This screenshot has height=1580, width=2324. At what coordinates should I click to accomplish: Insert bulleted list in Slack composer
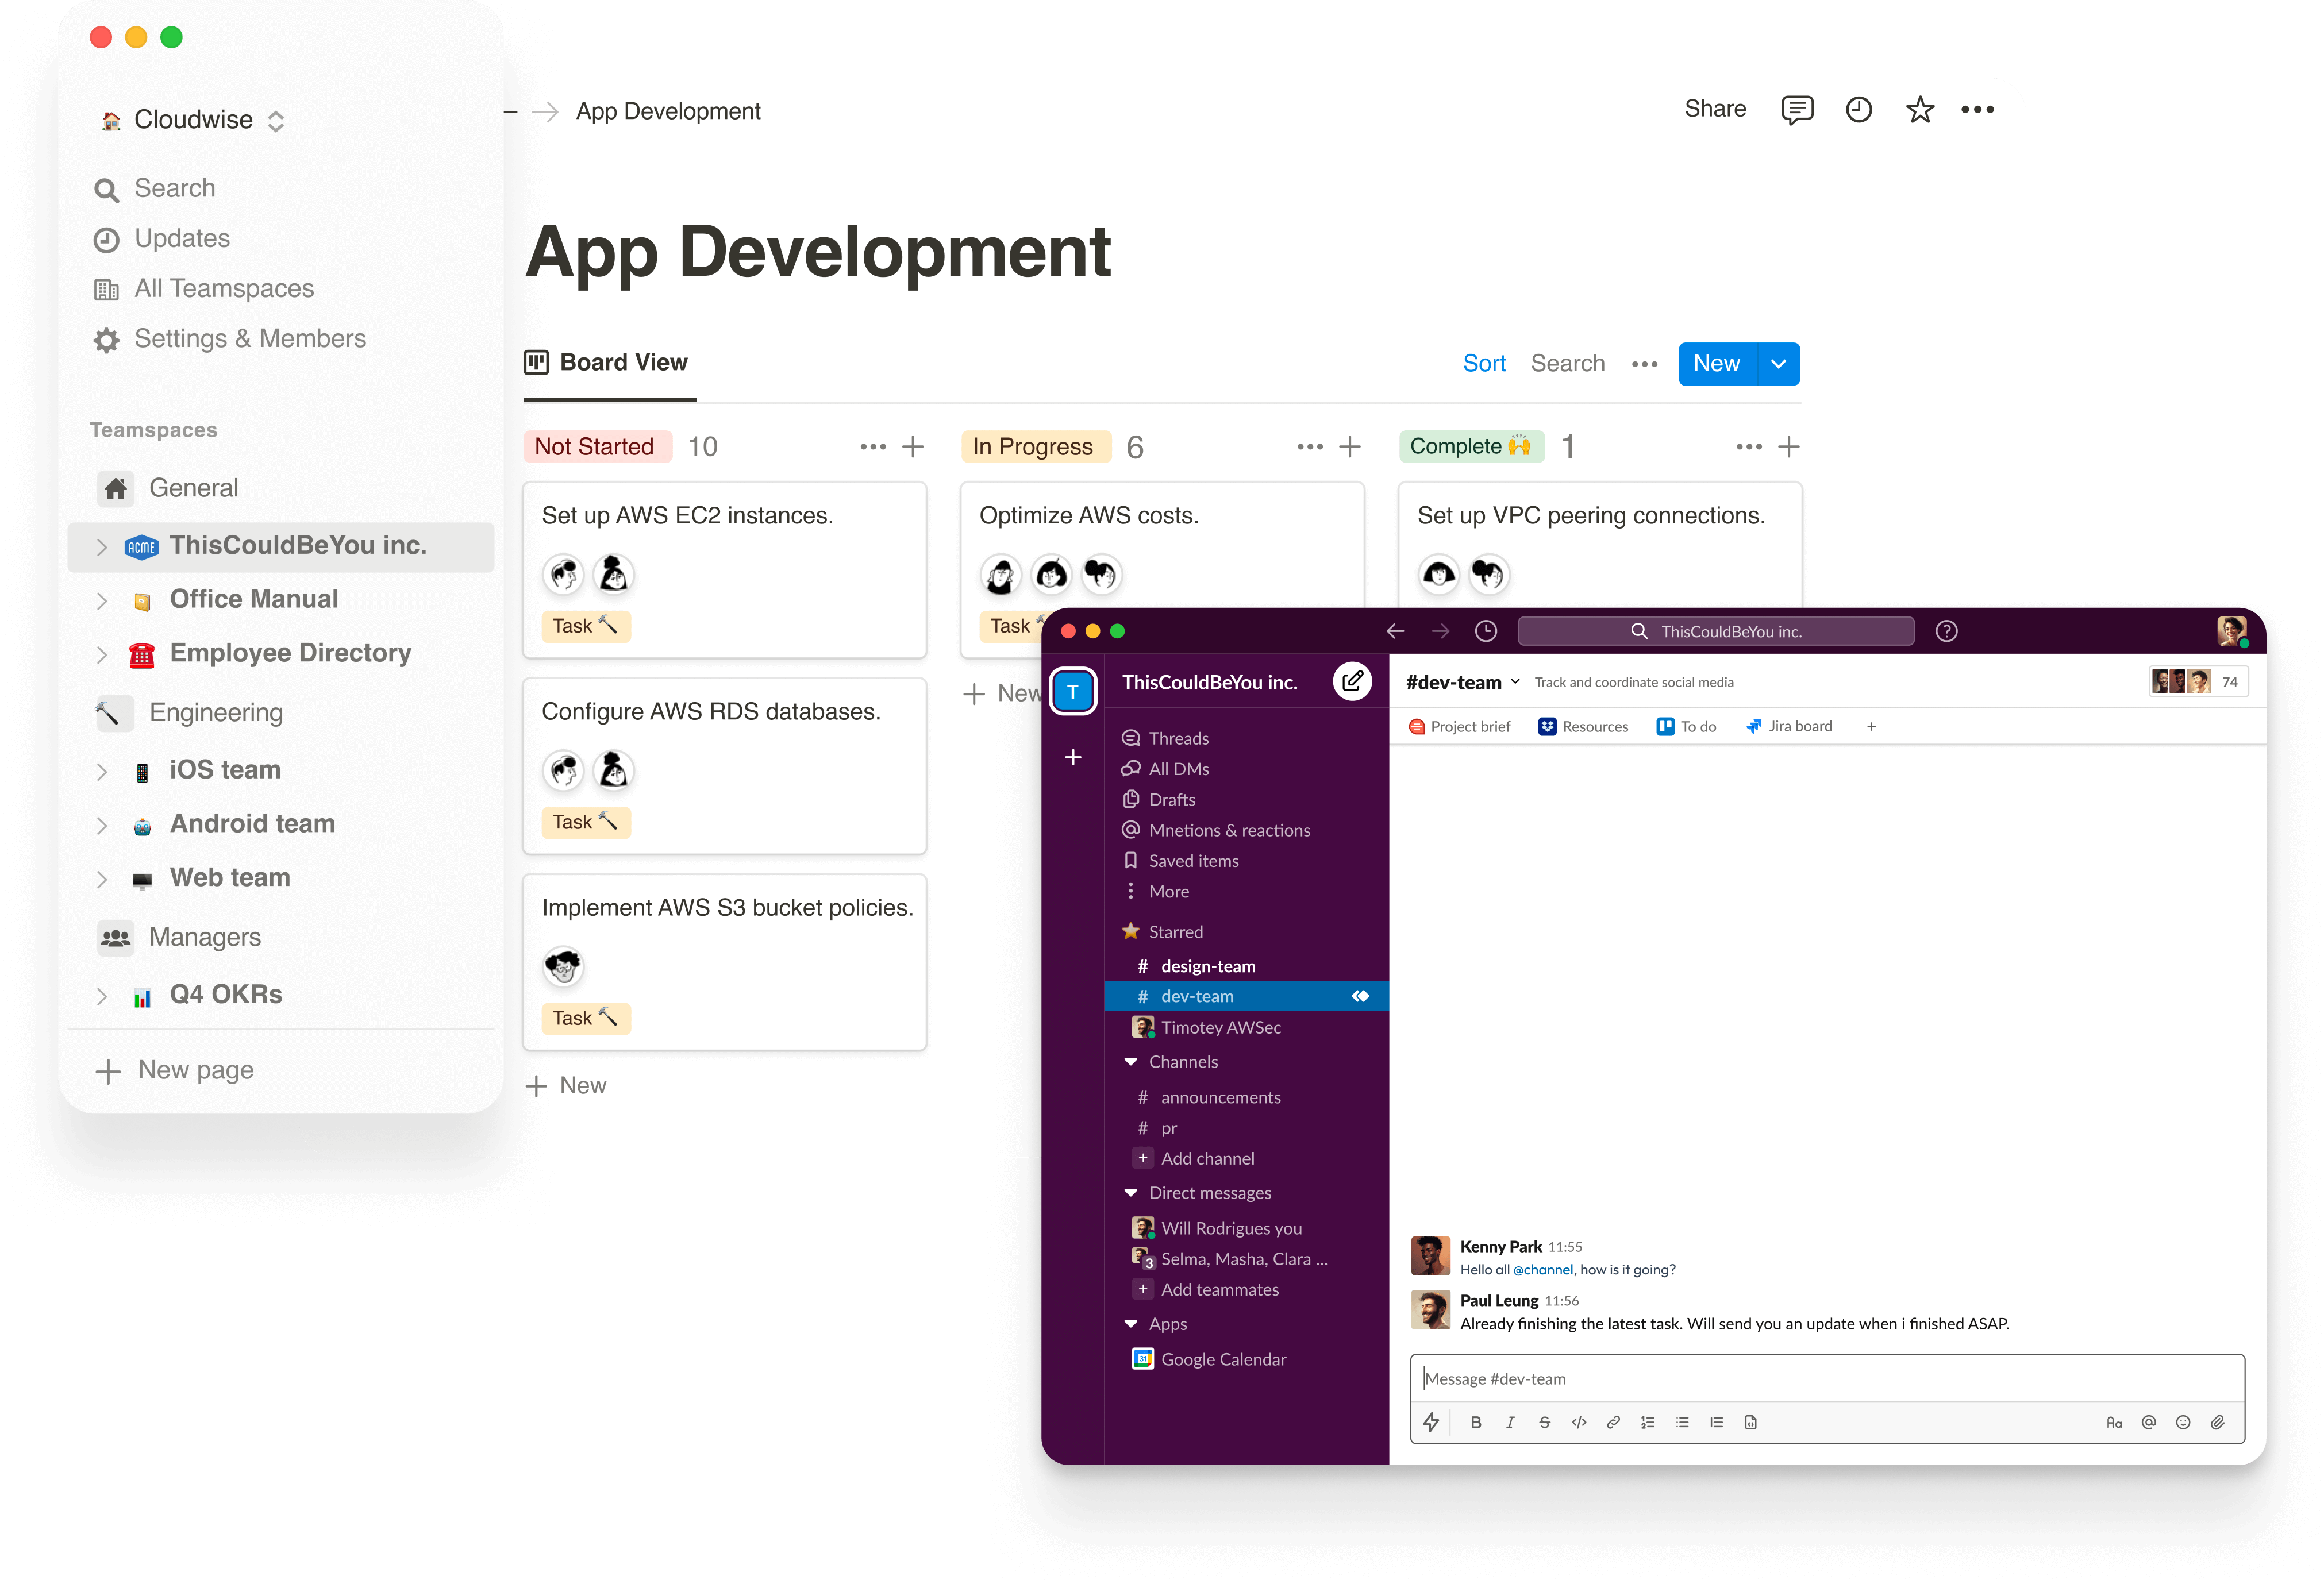coord(1682,1422)
